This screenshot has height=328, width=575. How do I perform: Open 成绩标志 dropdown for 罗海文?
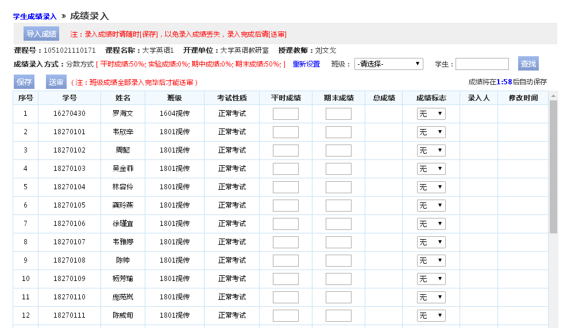point(431,114)
